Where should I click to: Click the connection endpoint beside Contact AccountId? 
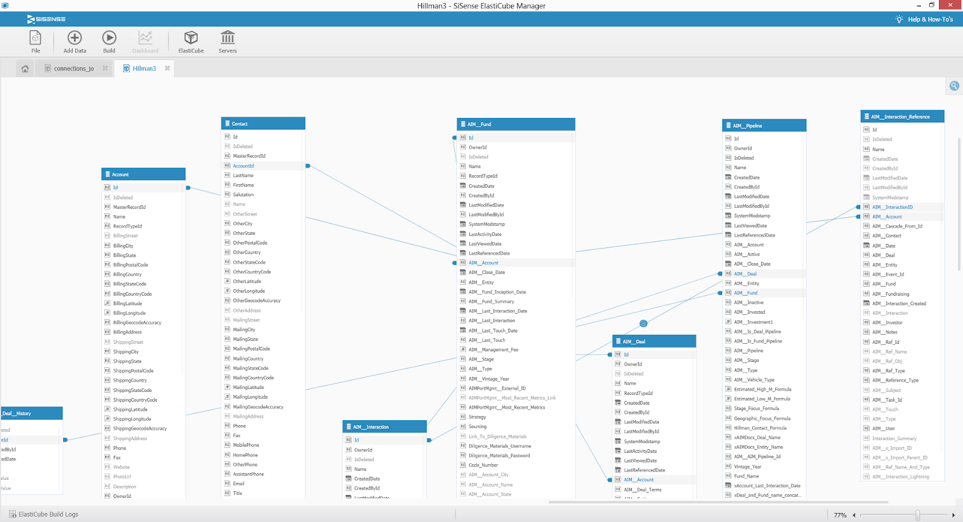point(308,166)
